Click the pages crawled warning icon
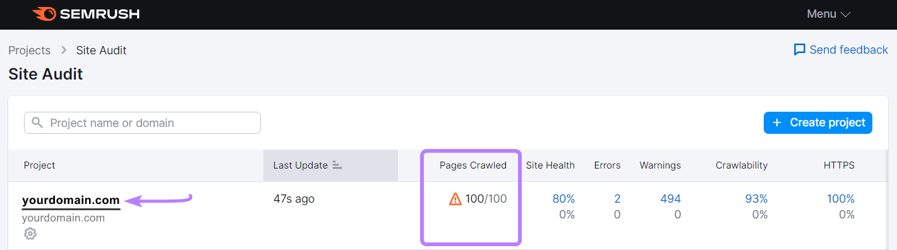The height and width of the screenshot is (250, 897). (455, 199)
